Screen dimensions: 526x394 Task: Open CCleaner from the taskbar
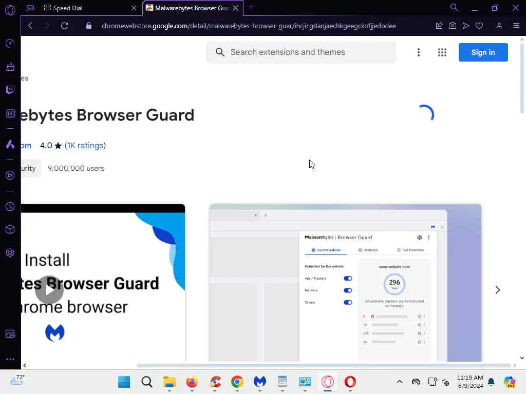[x=215, y=382]
